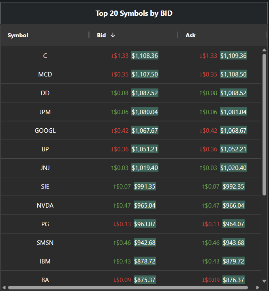Image resolution: width=269 pixels, height=291 pixels.
Task: Sort by the Symbol column header
Action: pos(18,35)
